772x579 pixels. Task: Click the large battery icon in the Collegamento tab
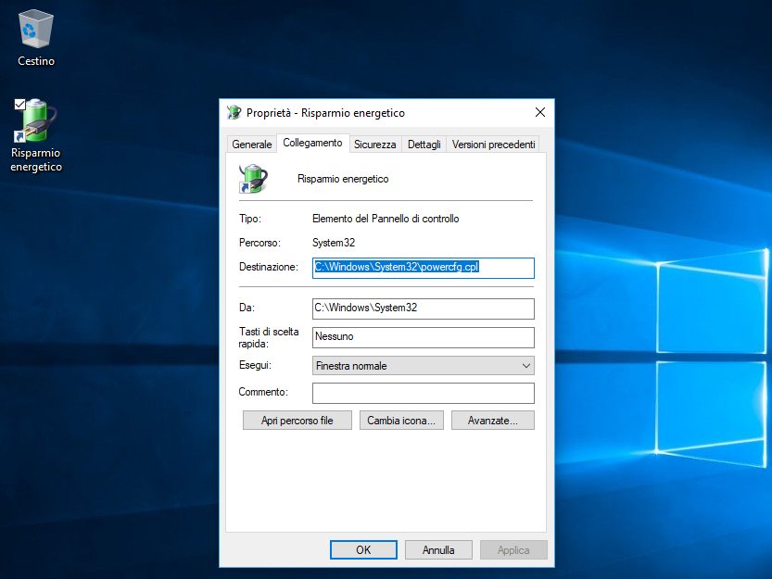(x=253, y=178)
